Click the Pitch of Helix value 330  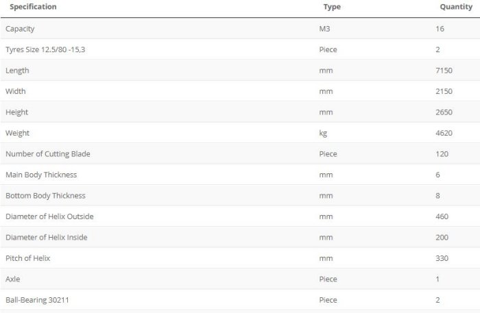coord(442,258)
